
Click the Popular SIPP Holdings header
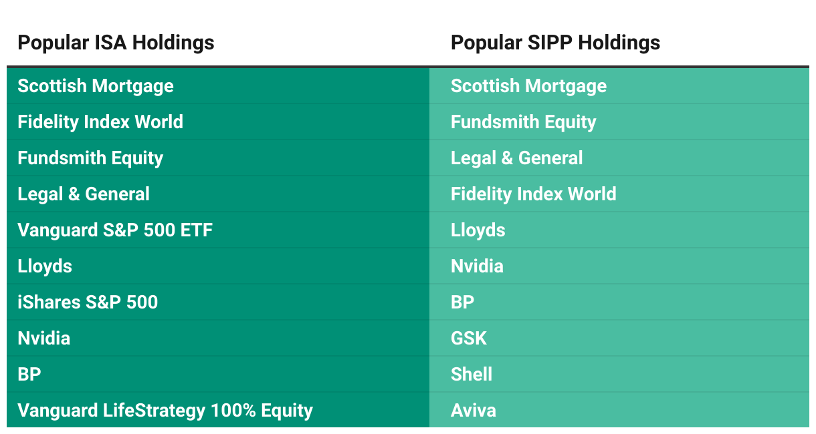pyautogui.click(x=555, y=43)
